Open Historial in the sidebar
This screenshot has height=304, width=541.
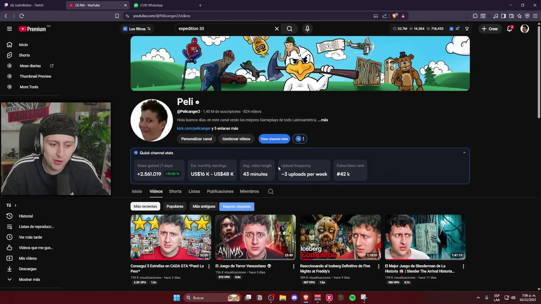(26, 216)
